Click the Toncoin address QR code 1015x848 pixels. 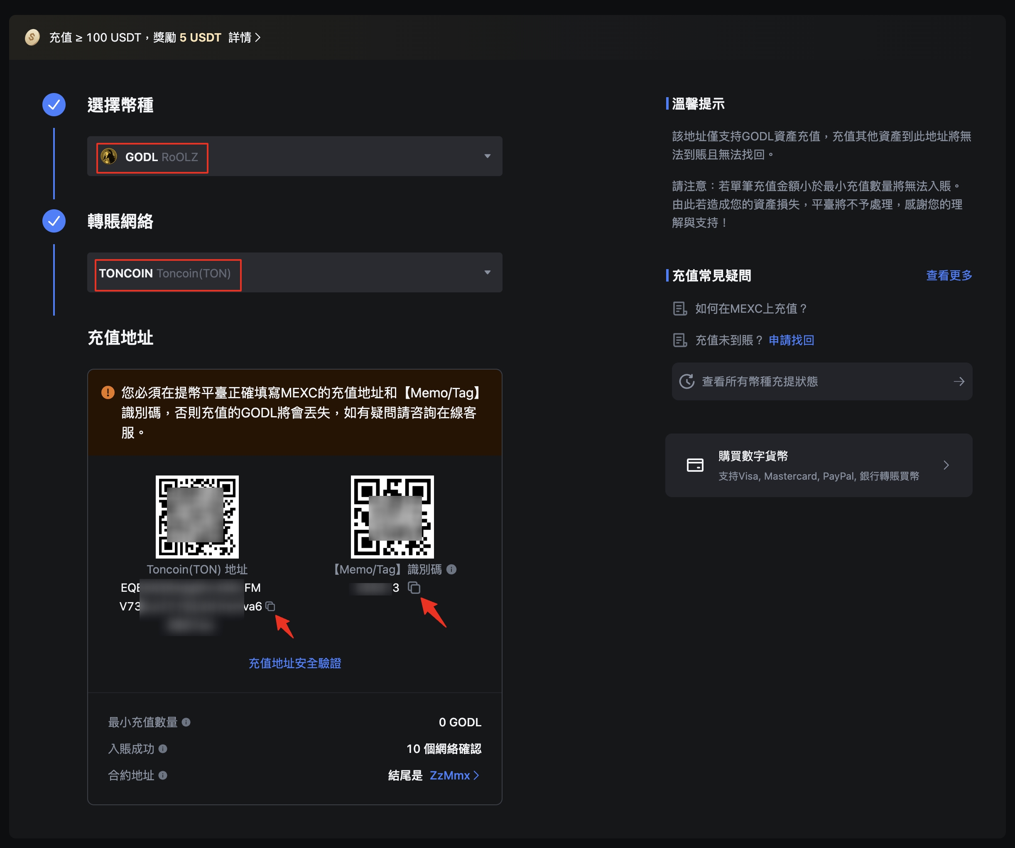[x=197, y=517]
